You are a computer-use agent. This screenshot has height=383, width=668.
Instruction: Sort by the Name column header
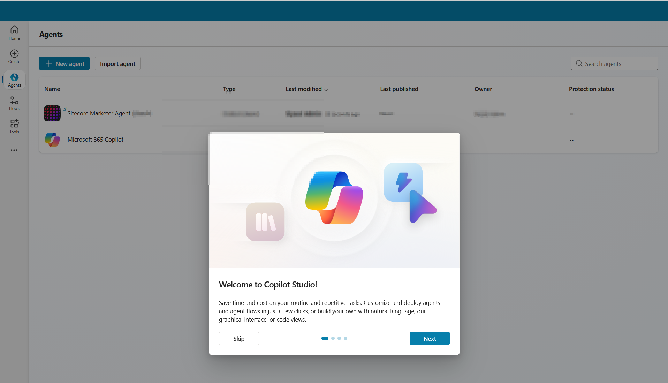click(x=52, y=89)
